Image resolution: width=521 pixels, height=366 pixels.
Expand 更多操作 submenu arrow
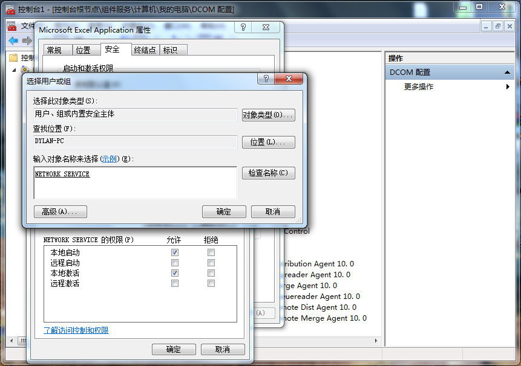click(508, 87)
